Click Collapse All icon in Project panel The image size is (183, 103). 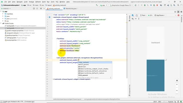[37, 9]
